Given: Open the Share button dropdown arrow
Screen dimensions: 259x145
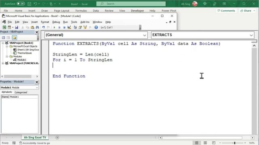Looking at the screenshot, I should [x=254, y=11].
